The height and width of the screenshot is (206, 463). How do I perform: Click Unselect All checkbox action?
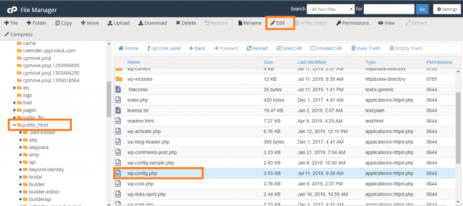326,48
